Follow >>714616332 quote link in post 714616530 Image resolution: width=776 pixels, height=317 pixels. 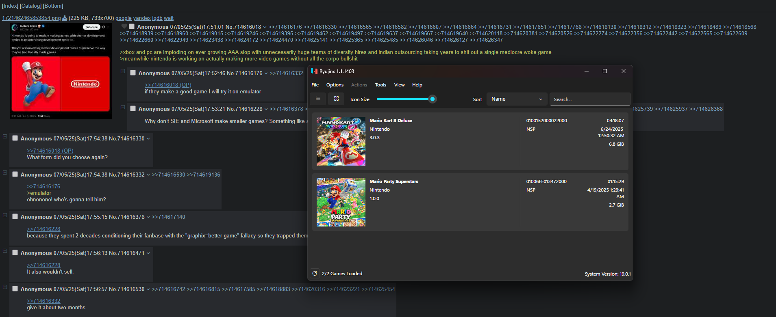point(43,301)
